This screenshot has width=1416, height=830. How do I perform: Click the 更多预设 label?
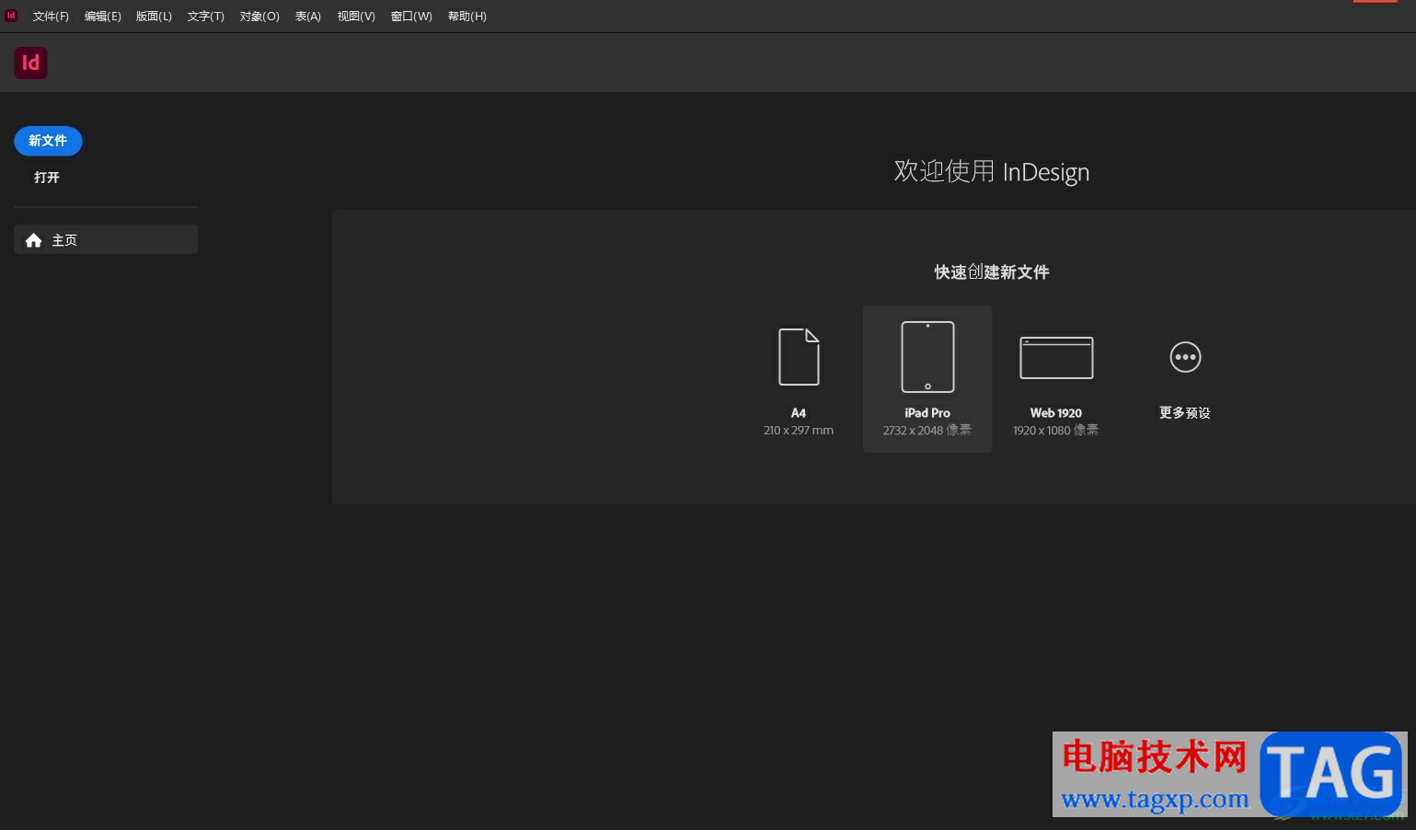pyautogui.click(x=1185, y=413)
